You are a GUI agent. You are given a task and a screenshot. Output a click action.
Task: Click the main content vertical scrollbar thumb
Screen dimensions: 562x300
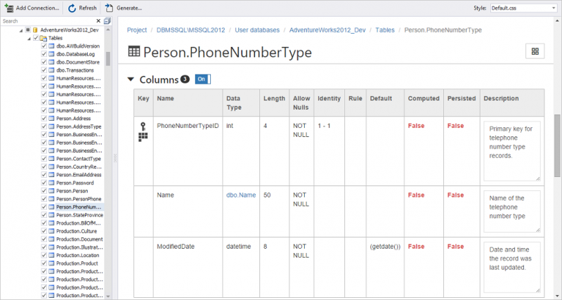(x=557, y=145)
